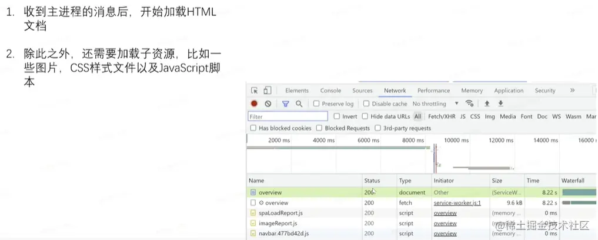
Task: Click the 10000 ms mark on the overview timeline
Action: click(456, 140)
